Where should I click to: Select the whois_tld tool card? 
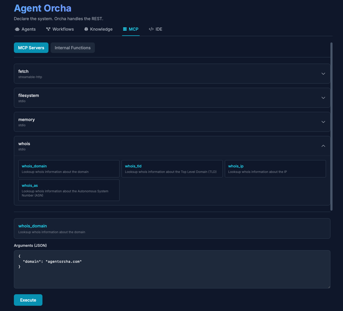[x=172, y=169]
